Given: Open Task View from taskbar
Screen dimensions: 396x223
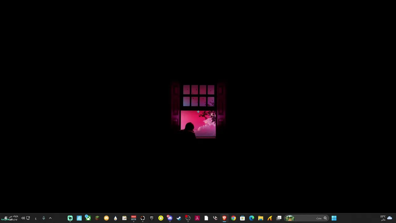Looking at the screenshot, I should tap(279, 218).
